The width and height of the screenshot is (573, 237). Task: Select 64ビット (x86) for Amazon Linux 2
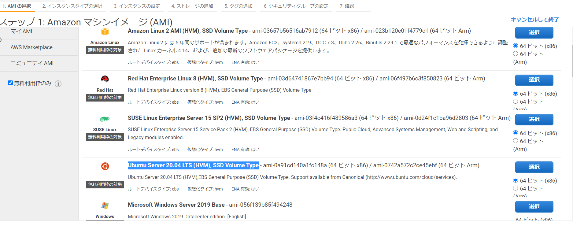(516, 46)
